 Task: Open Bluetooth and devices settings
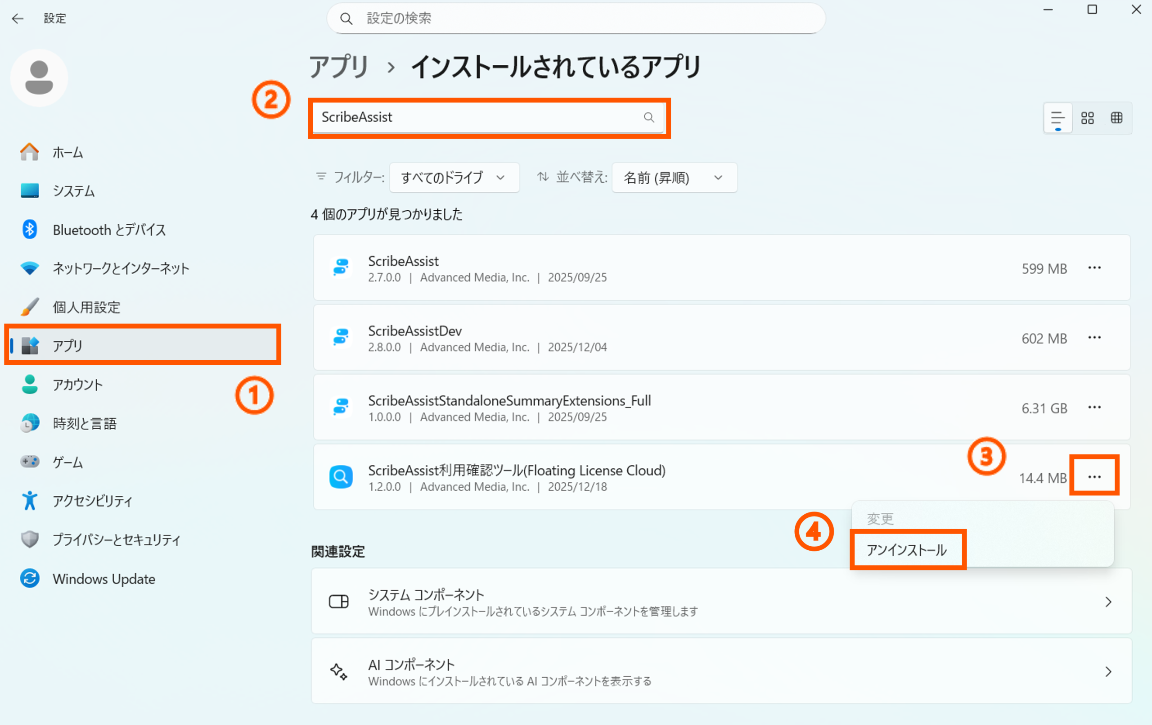(x=109, y=230)
